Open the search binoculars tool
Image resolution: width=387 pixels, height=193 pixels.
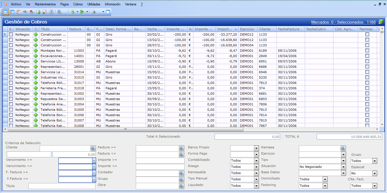pyautogui.click(x=26, y=12)
